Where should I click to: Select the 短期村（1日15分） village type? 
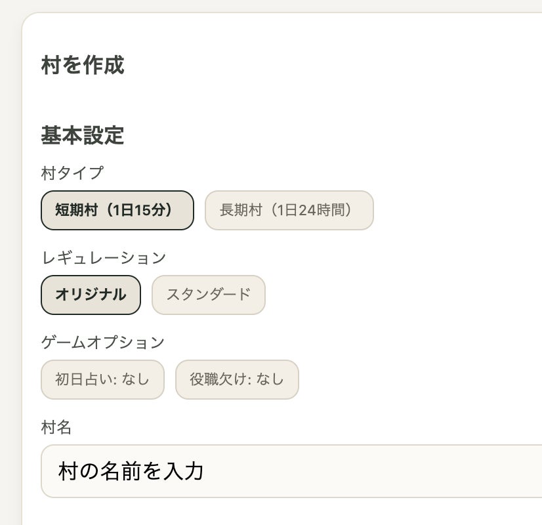pyautogui.click(x=117, y=210)
